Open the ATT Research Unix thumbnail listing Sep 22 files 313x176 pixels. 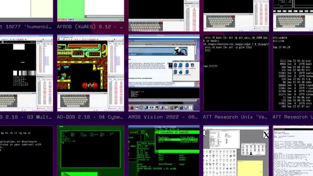[x=293, y=73]
